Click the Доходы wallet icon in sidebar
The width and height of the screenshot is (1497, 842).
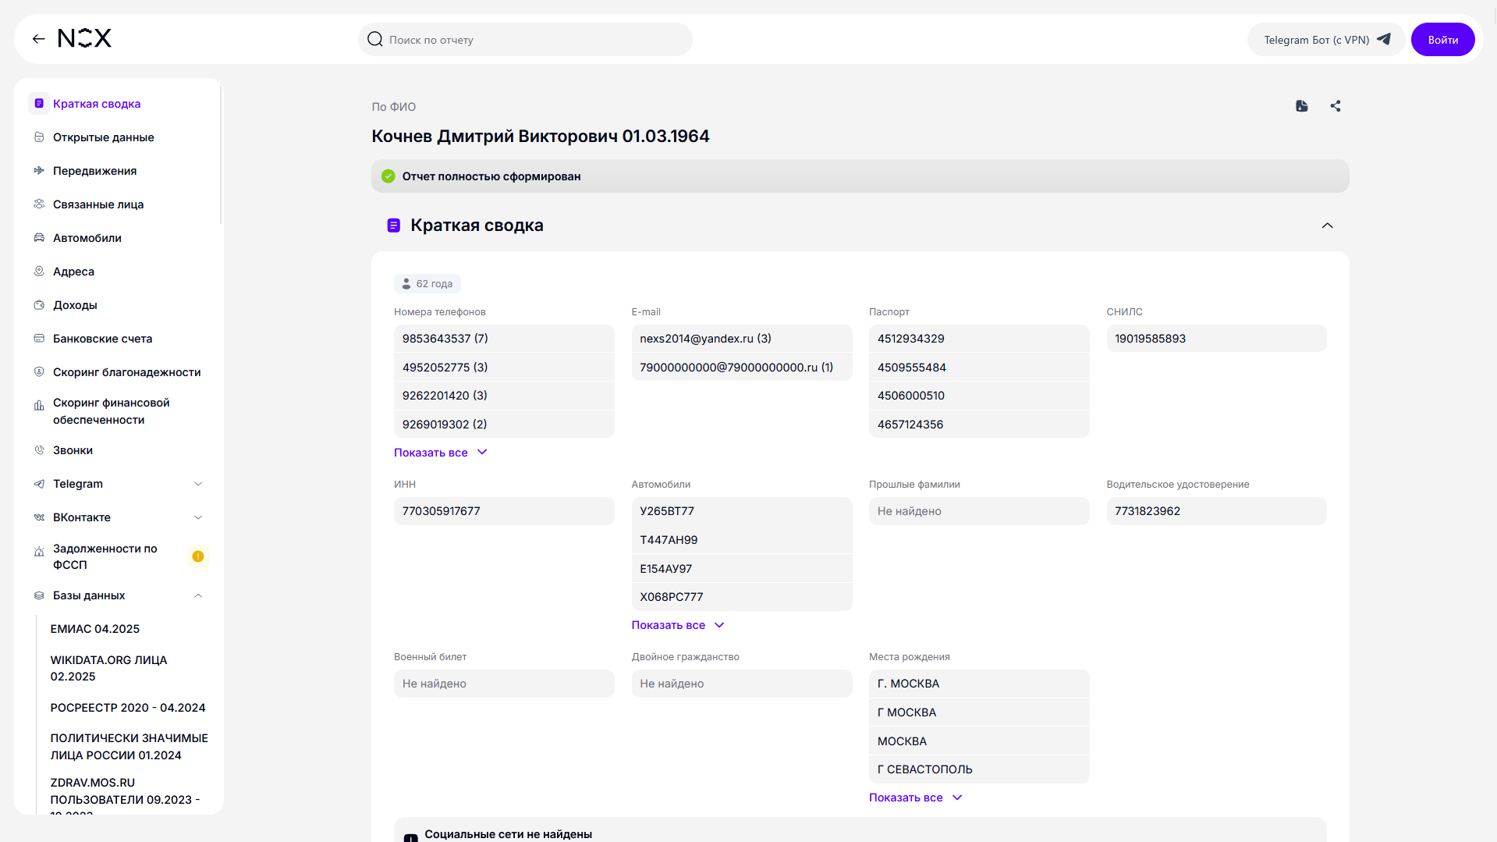[39, 305]
